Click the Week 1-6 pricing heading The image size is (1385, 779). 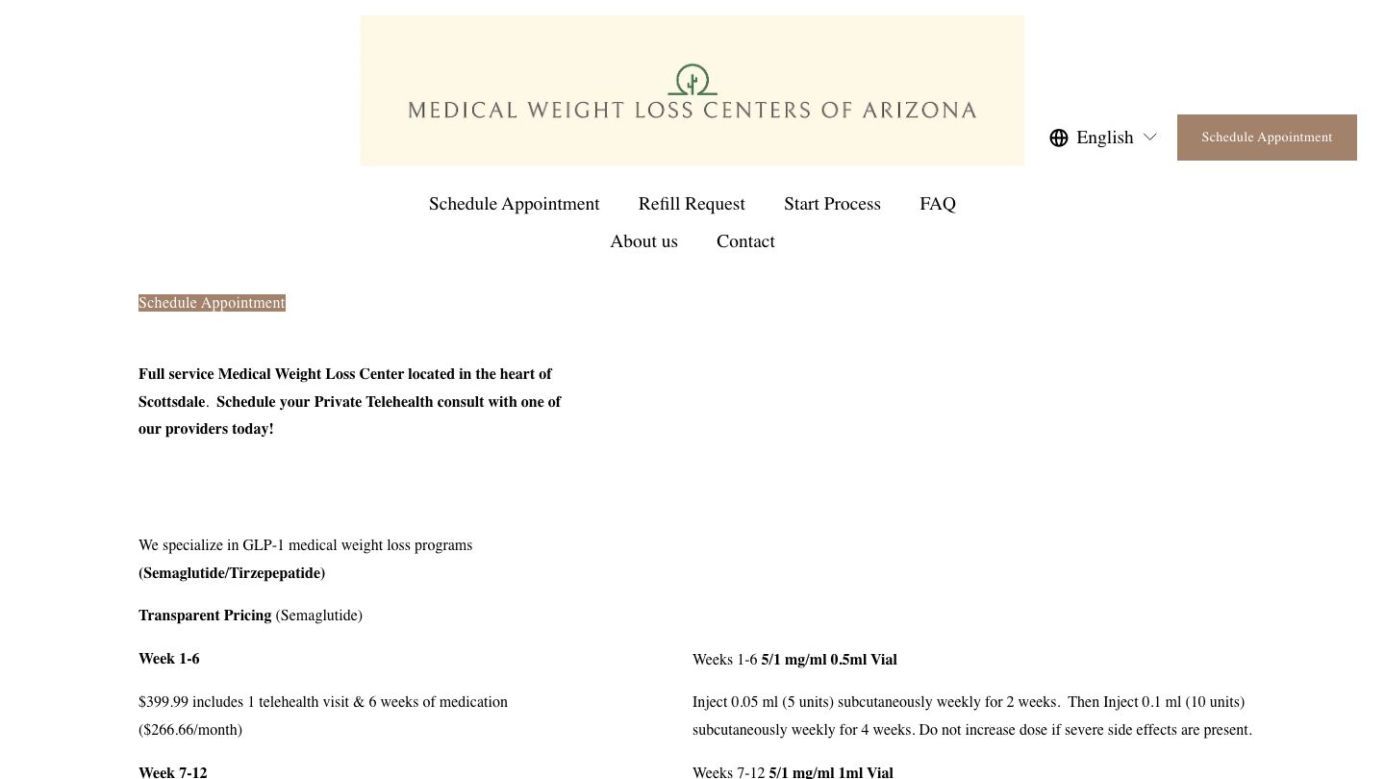coord(168,659)
